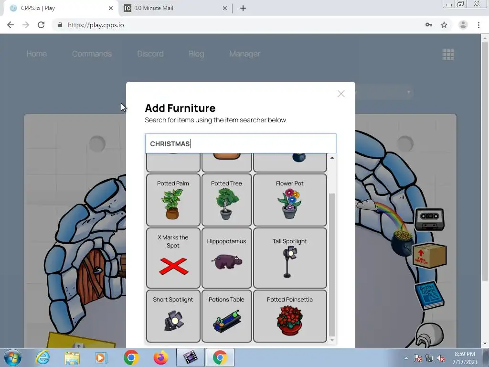Open the Discord nav link
Screen dimensions: 489x367
(x=150, y=54)
